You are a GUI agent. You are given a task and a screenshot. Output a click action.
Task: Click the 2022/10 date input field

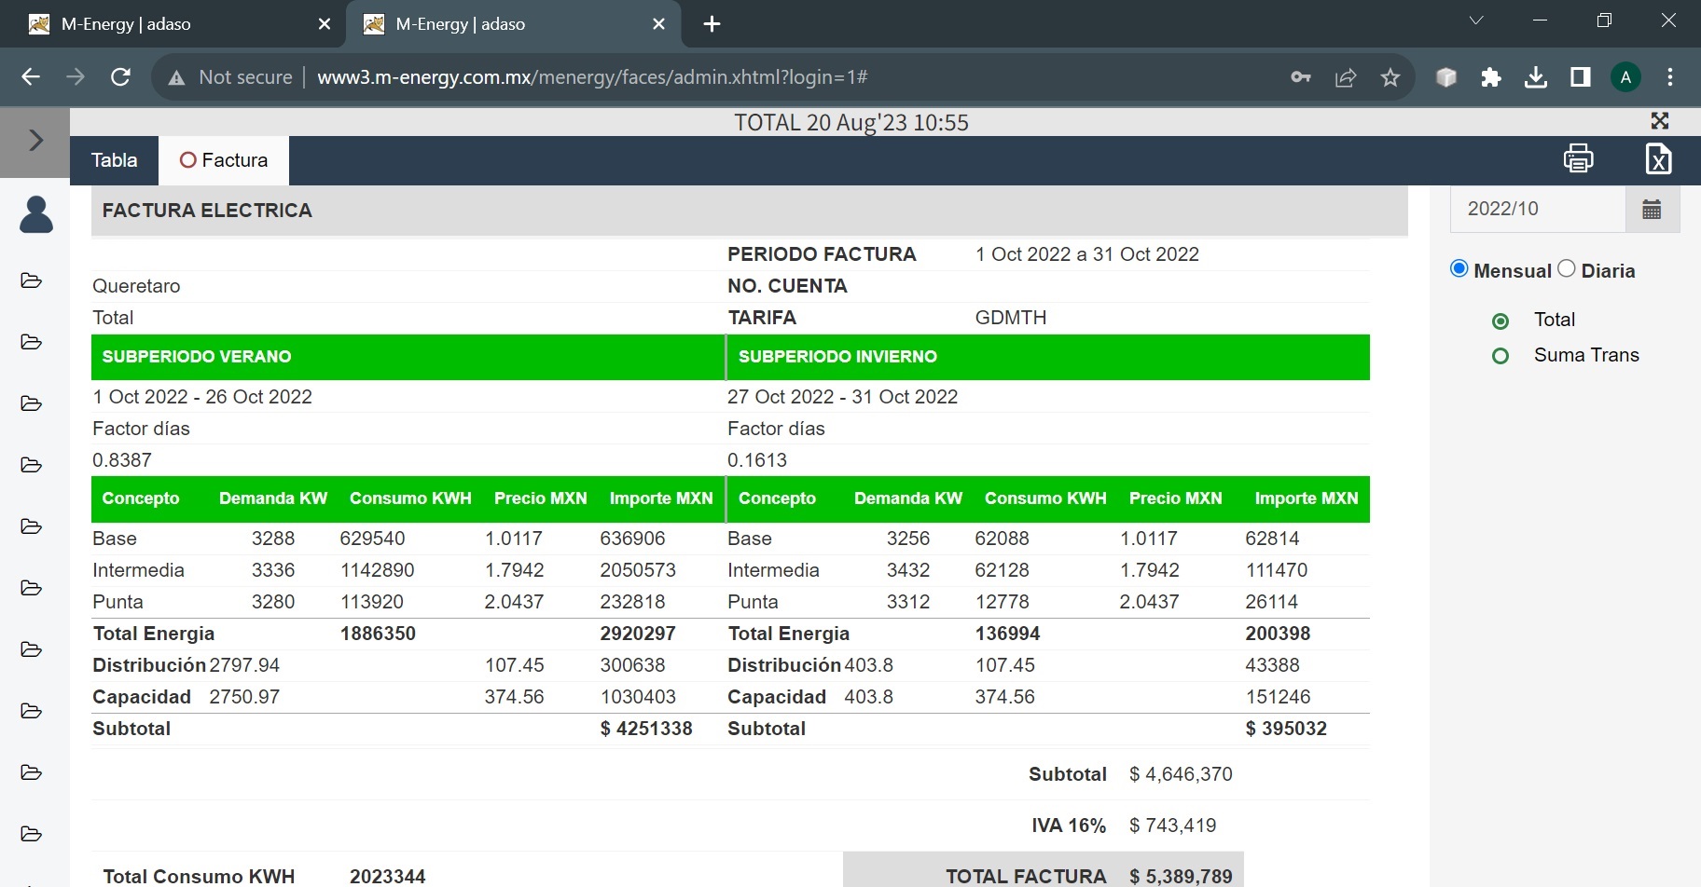[x=1537, y=209]
